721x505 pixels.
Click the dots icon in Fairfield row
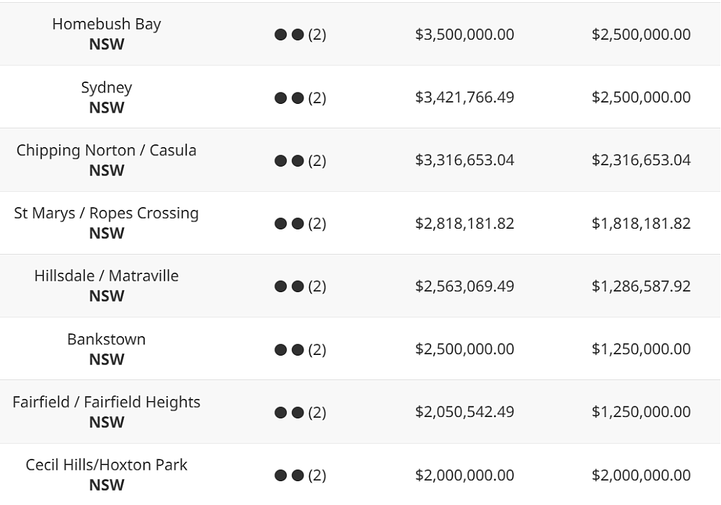pyautogui.click(x=289, y=413)
